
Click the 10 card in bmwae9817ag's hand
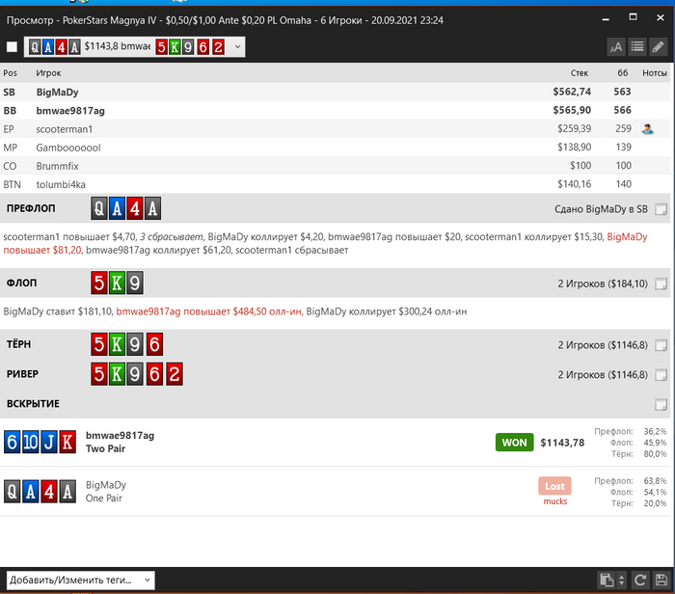point(31,442)
